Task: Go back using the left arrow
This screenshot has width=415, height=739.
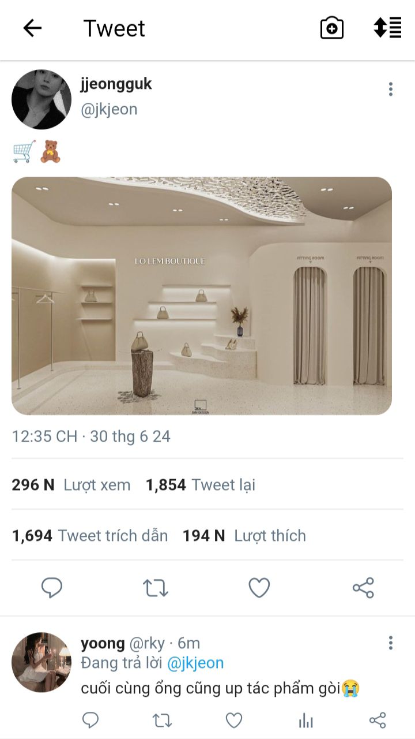Action: point(32,28)
